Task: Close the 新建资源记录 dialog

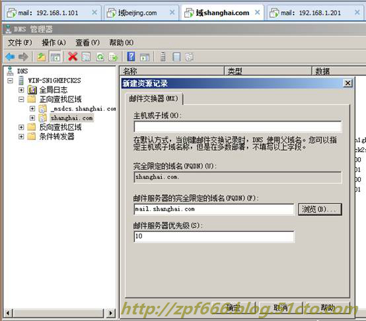Action: 348,83
